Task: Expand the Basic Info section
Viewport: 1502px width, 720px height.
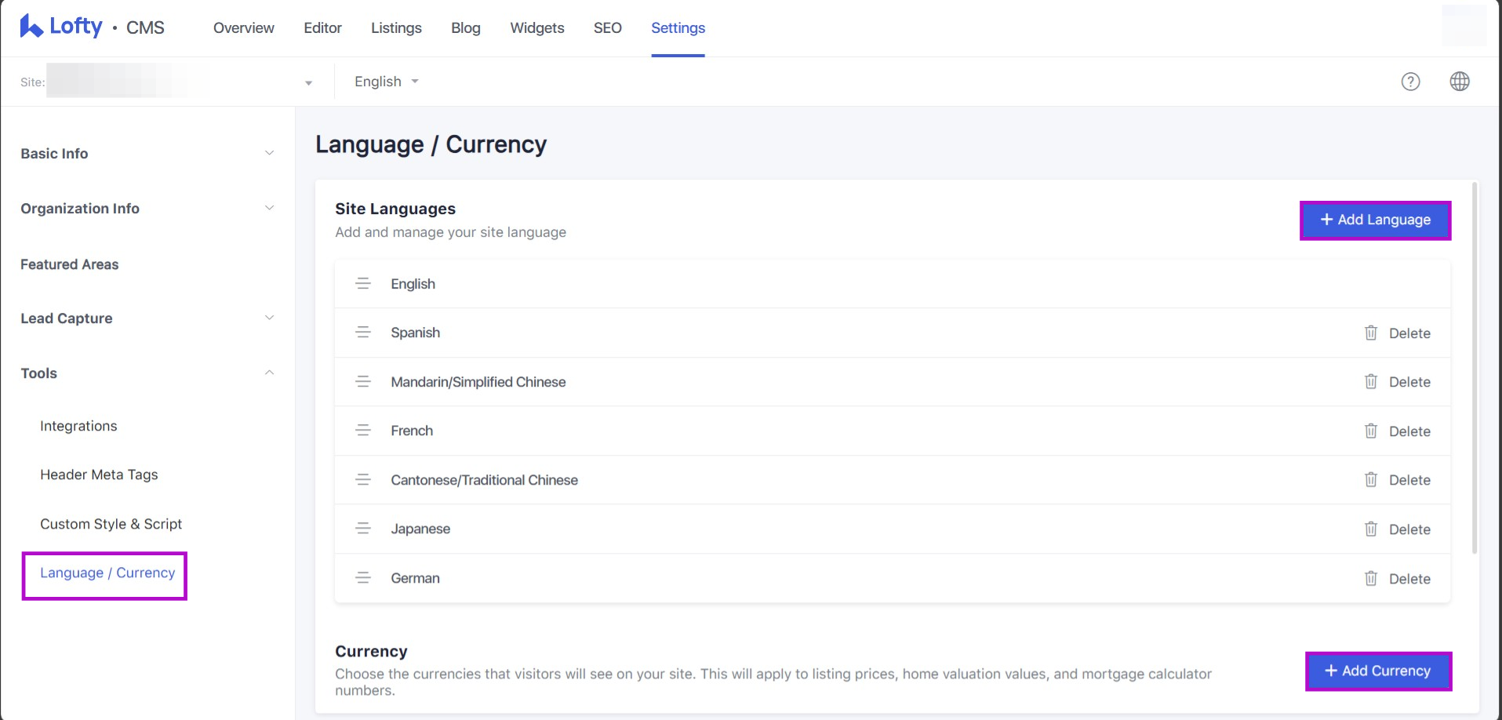Action: 269,154
